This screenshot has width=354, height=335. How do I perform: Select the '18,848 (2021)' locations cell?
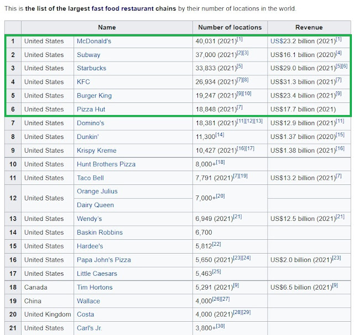(x=230, y=110)
